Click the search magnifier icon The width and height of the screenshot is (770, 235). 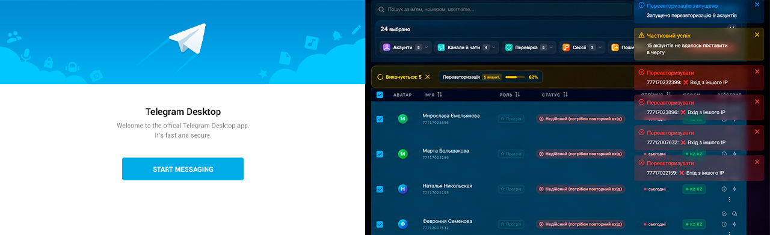point(381,10)
